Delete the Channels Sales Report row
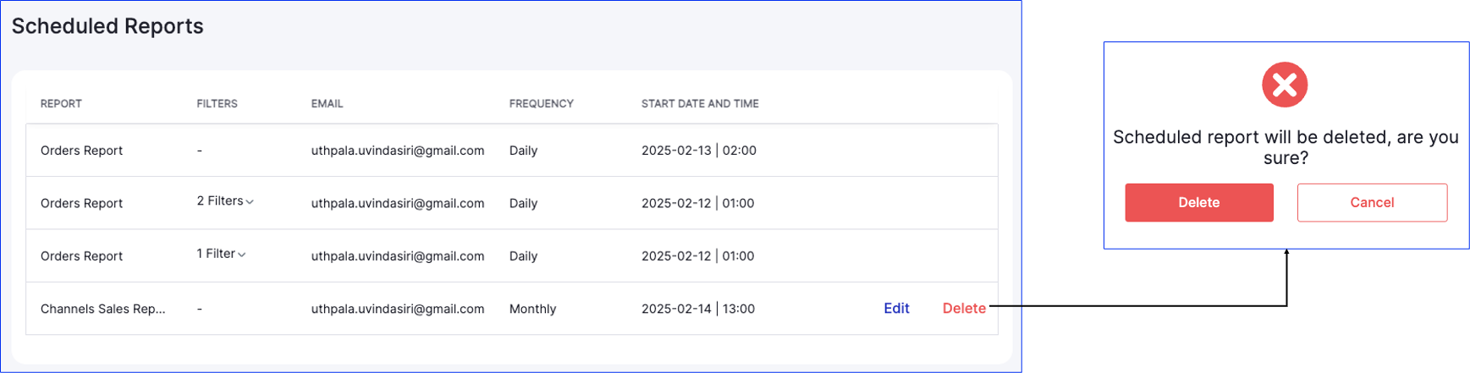 point(964,308)
